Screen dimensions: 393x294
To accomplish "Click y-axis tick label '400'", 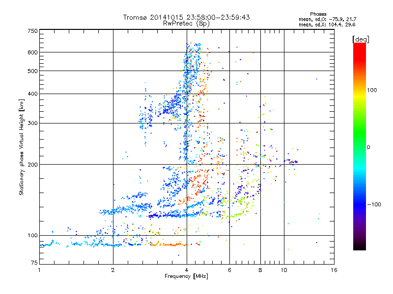I will click(32, 94).
